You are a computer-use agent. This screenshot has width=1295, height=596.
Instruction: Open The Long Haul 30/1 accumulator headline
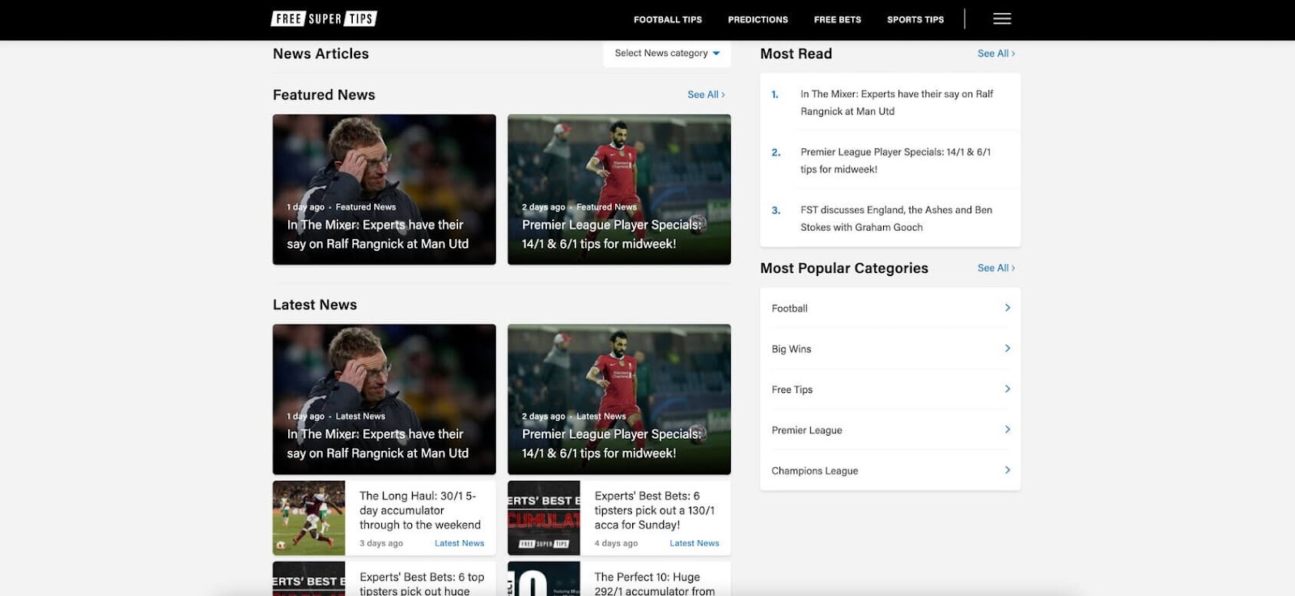[420, 510]
